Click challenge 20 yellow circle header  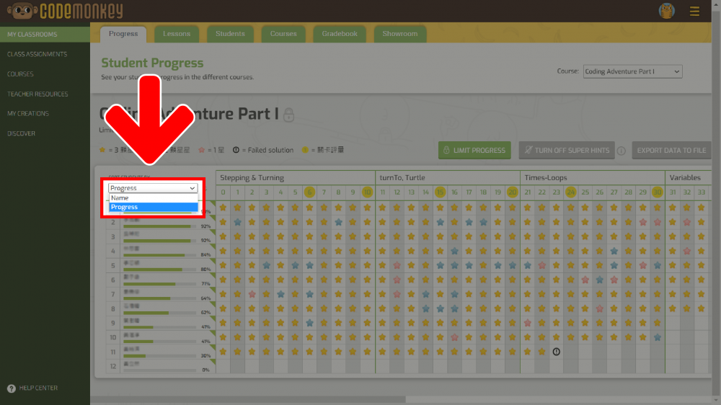[x=512, y=192]
